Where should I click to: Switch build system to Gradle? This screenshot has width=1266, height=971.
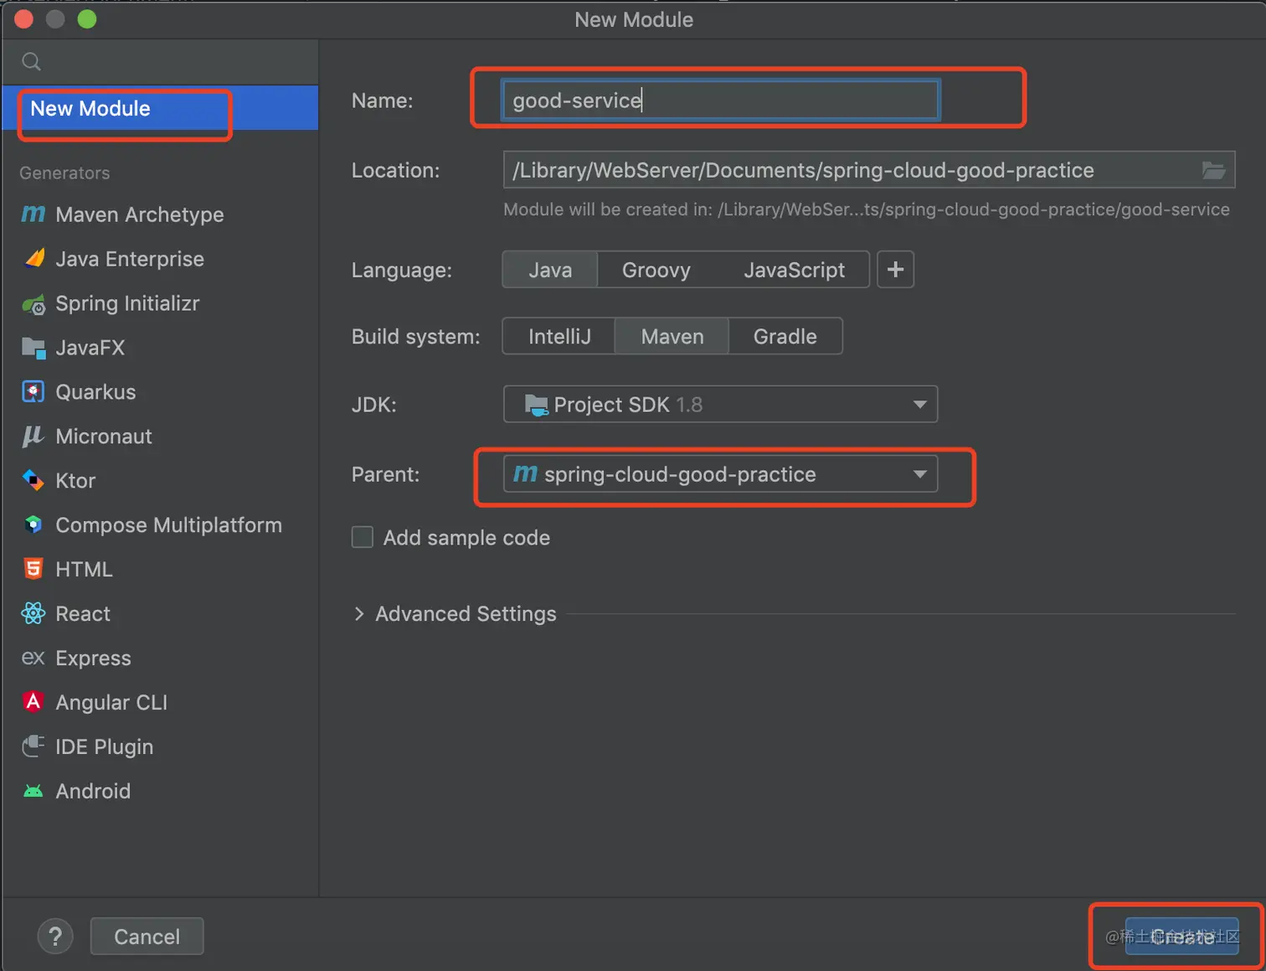click(785, 337)
